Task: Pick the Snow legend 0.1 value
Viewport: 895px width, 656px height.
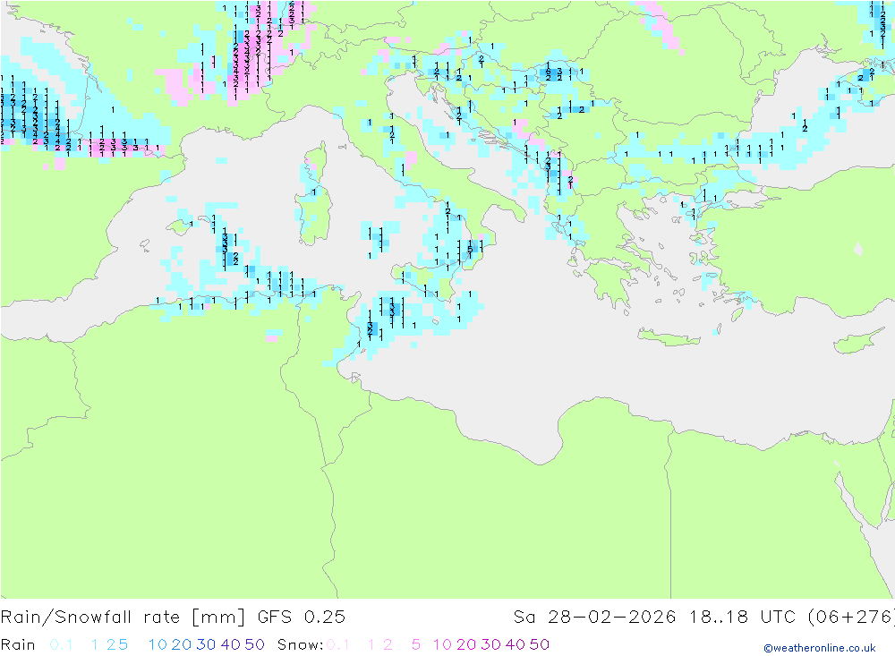Action: click(338, 644)
